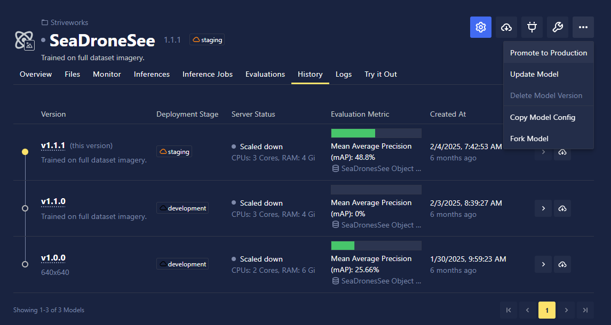Open the Files tab
Viewport: 611px width, 325px height.
73,75
